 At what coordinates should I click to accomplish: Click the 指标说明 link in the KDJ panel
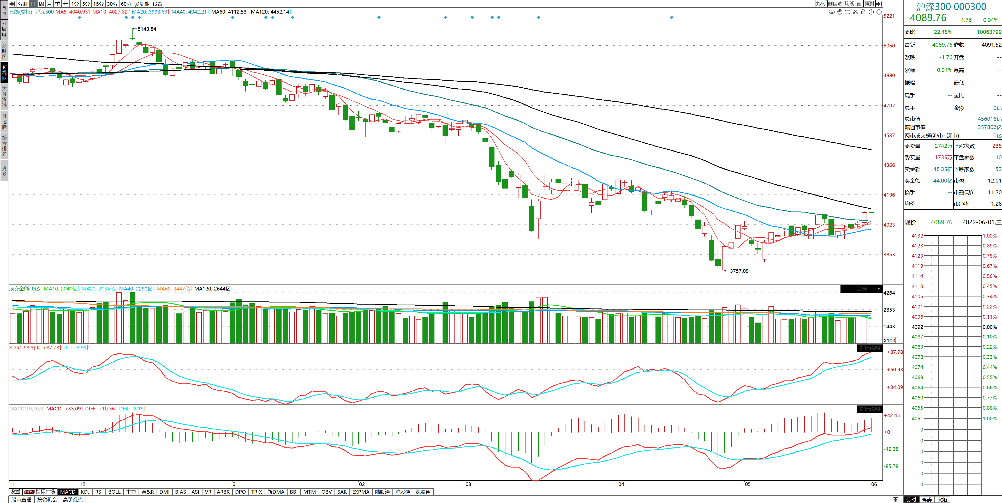[869, 348]
